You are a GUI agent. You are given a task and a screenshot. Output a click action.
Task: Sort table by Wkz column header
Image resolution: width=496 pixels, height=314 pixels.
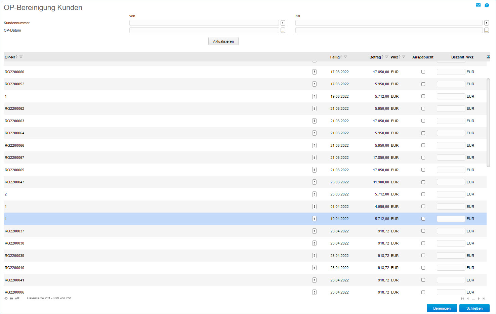click(x=394, y=57)
